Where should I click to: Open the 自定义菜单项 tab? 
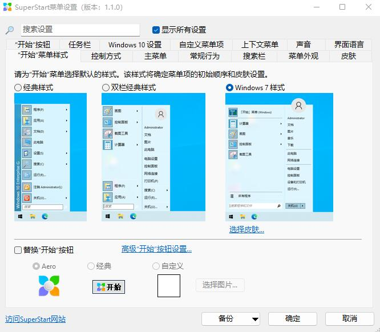point(201,44)
